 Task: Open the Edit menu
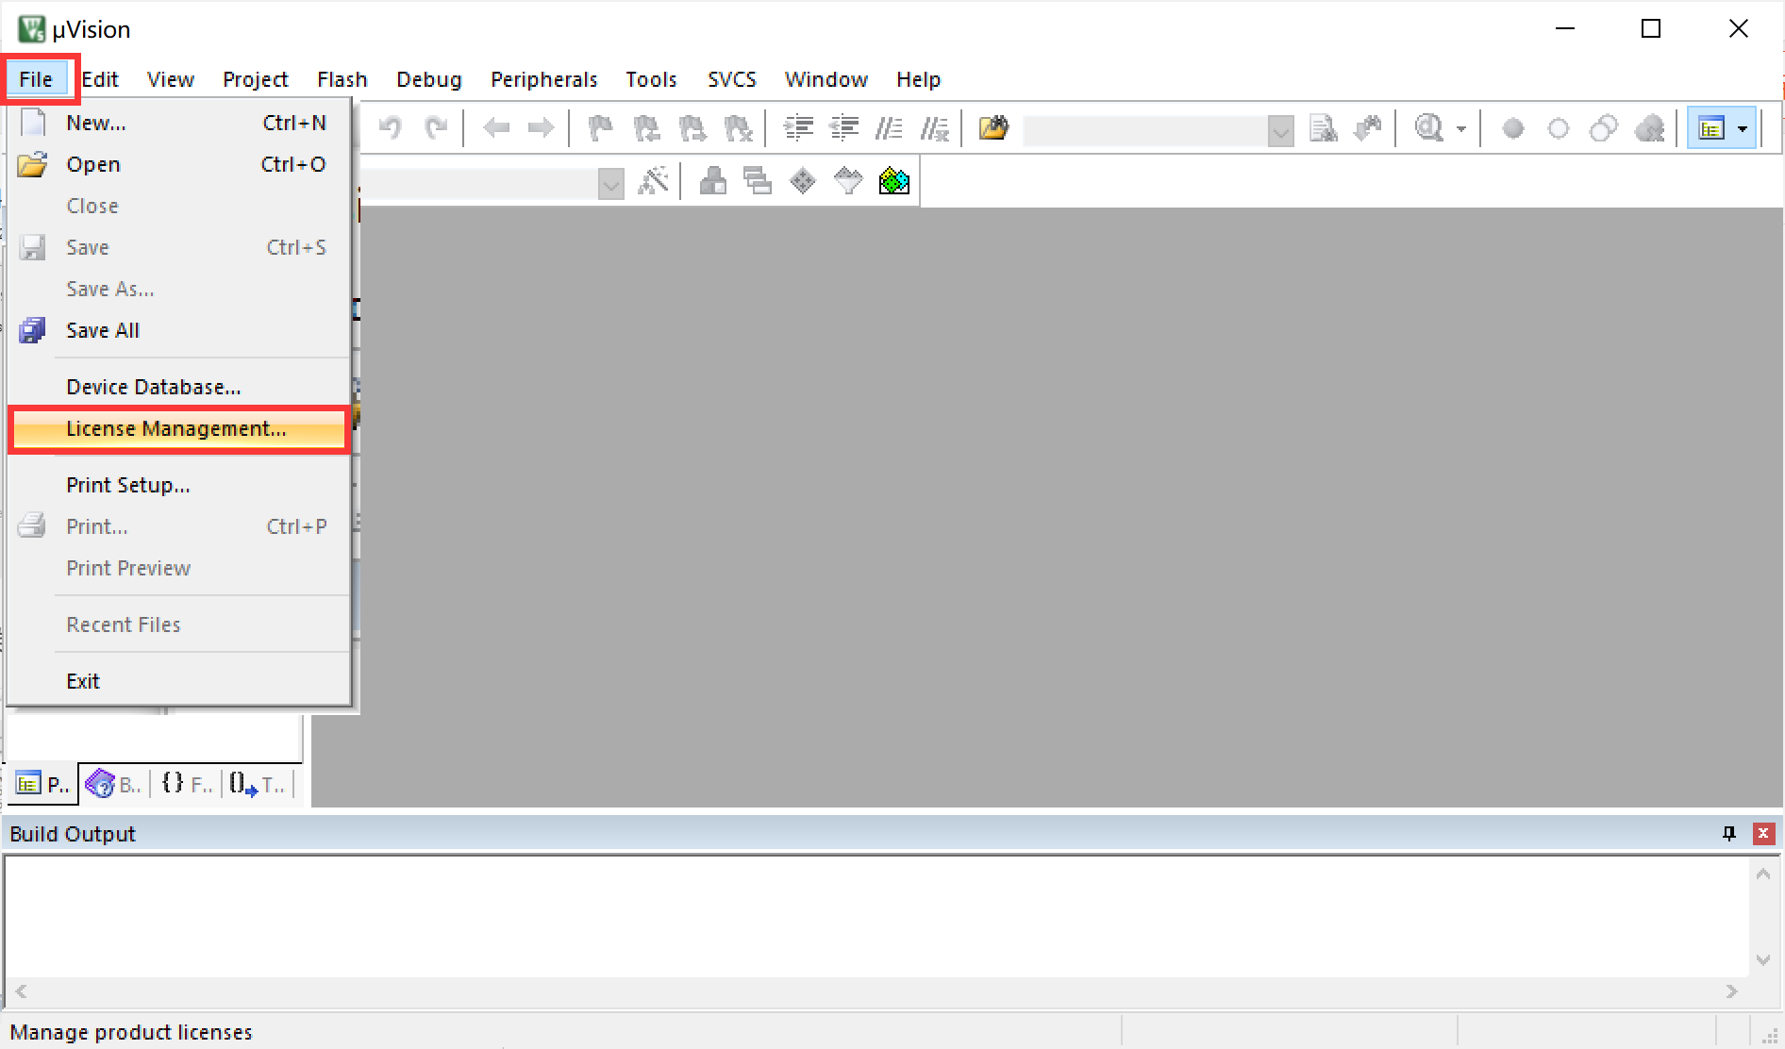(100, 79)
